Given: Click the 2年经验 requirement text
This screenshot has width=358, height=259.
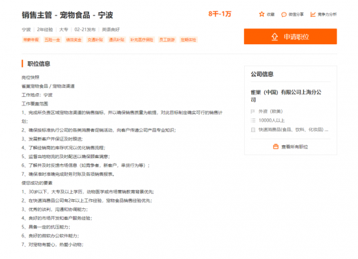Looking at the screenshot, I should 45,29.
